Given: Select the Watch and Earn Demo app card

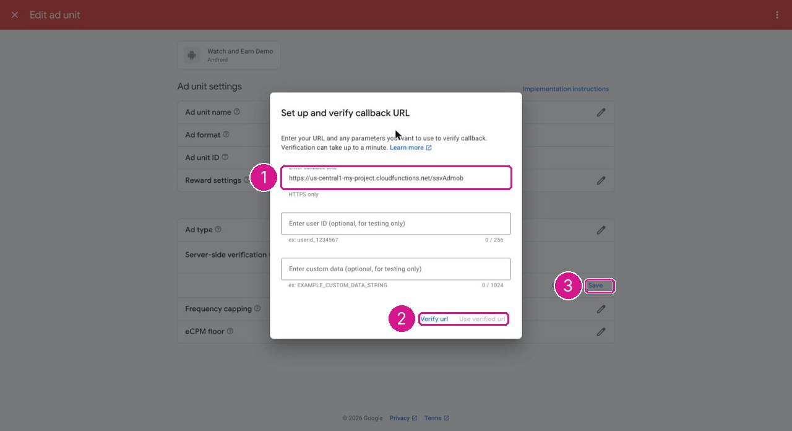Looking at the screenshot, I should [229, 55].
